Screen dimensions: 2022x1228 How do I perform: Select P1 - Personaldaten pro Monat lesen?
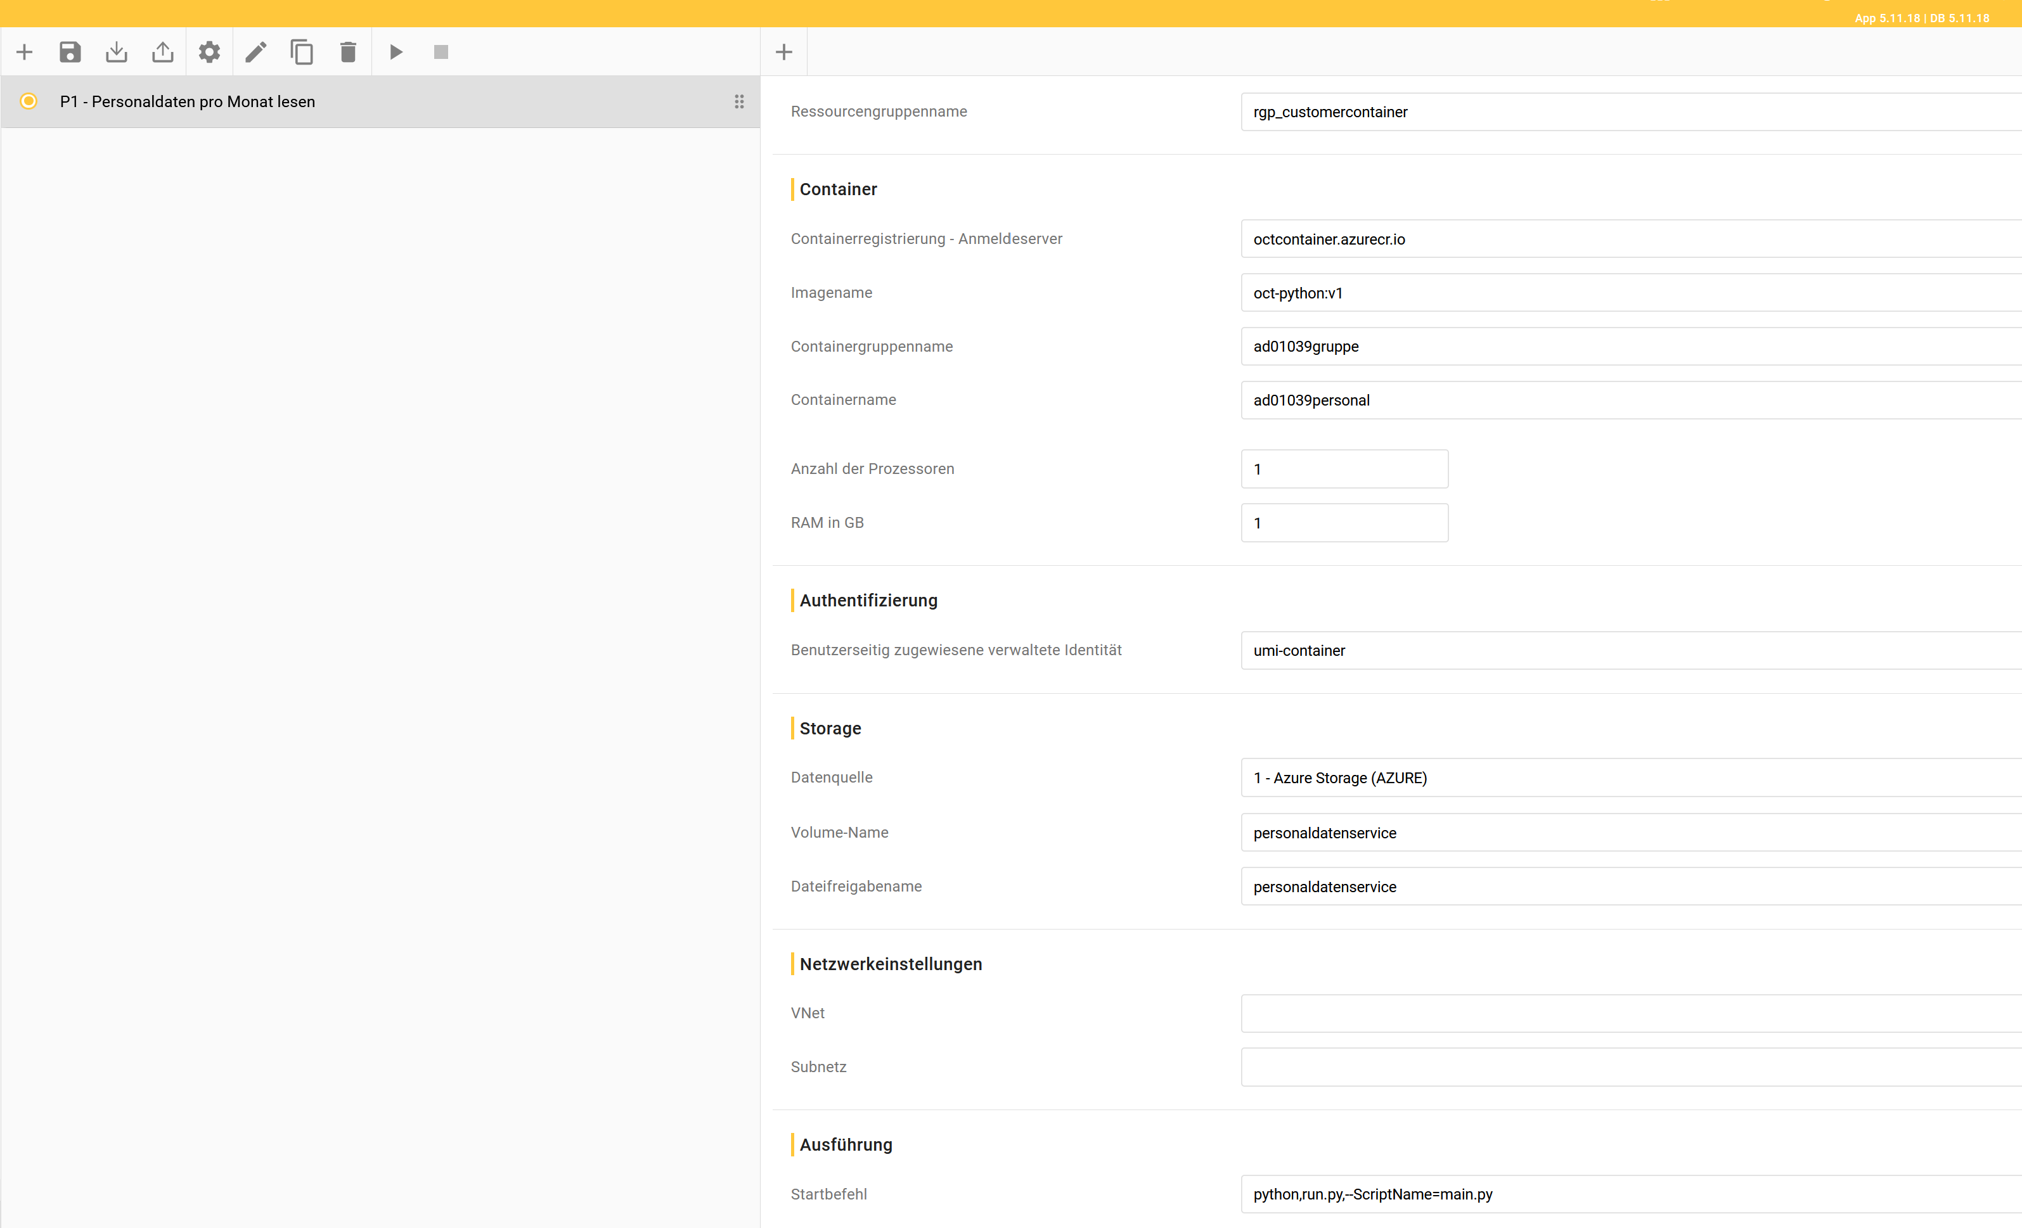pos(187,102)
